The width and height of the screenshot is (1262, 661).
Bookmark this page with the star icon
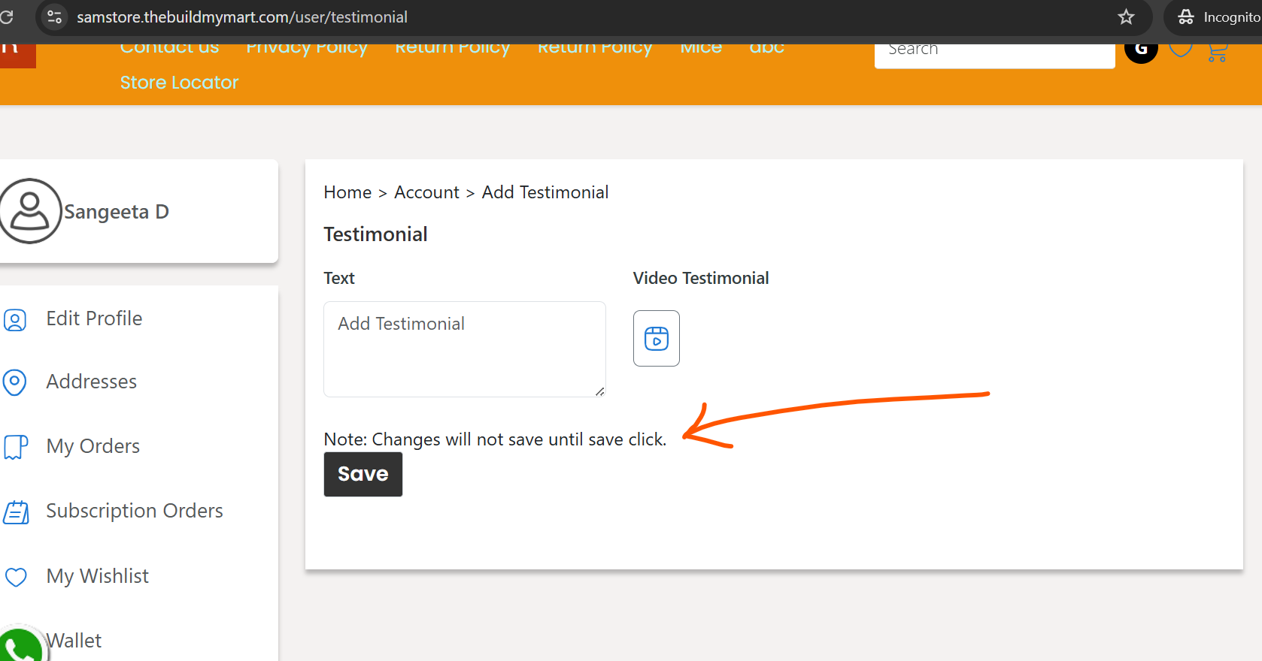(1126, 17)
